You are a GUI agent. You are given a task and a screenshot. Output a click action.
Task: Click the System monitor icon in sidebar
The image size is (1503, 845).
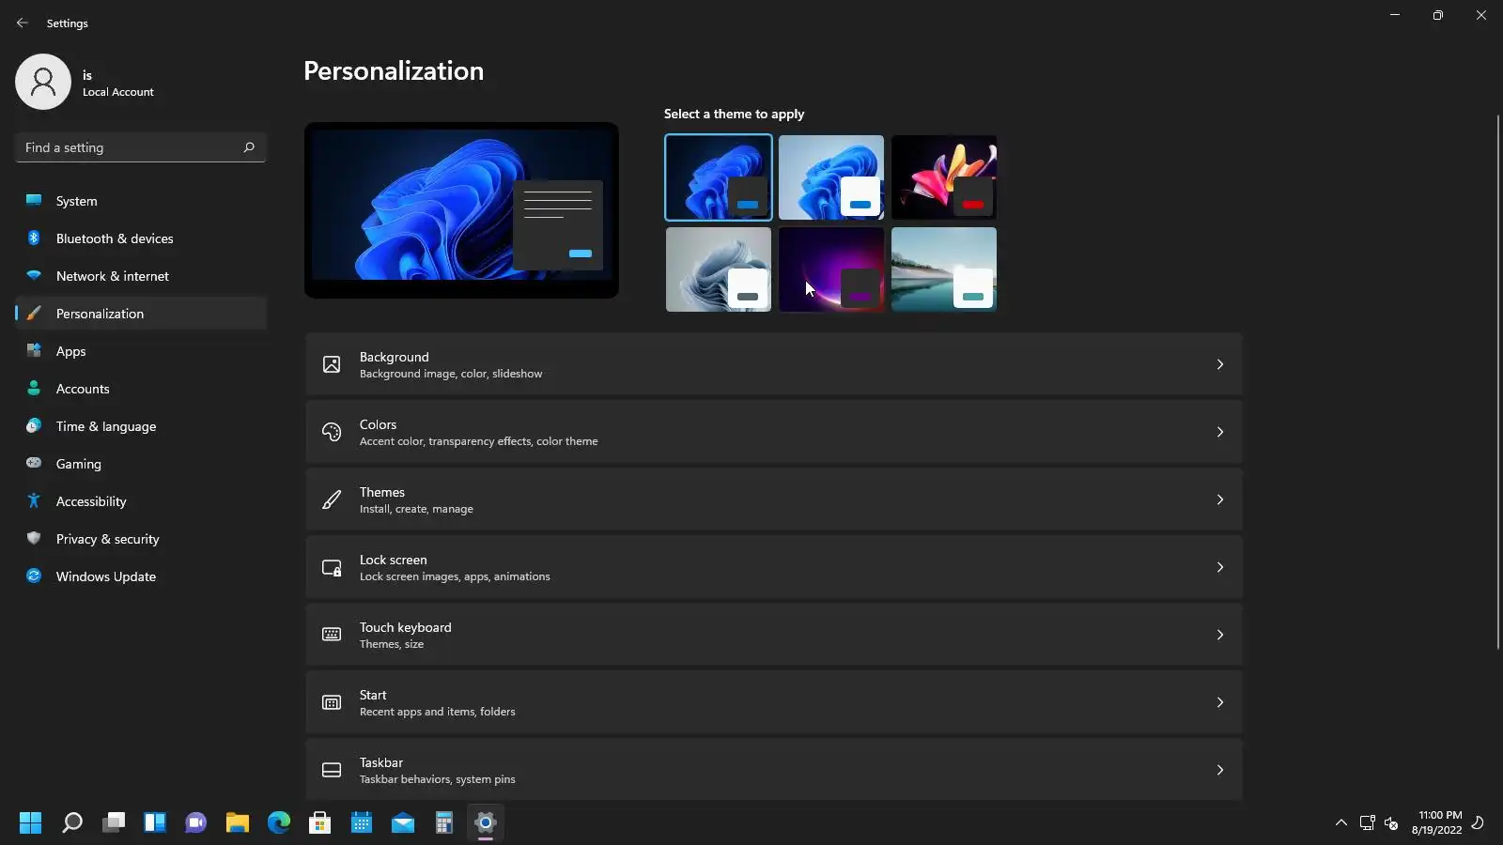pos(34,200)
